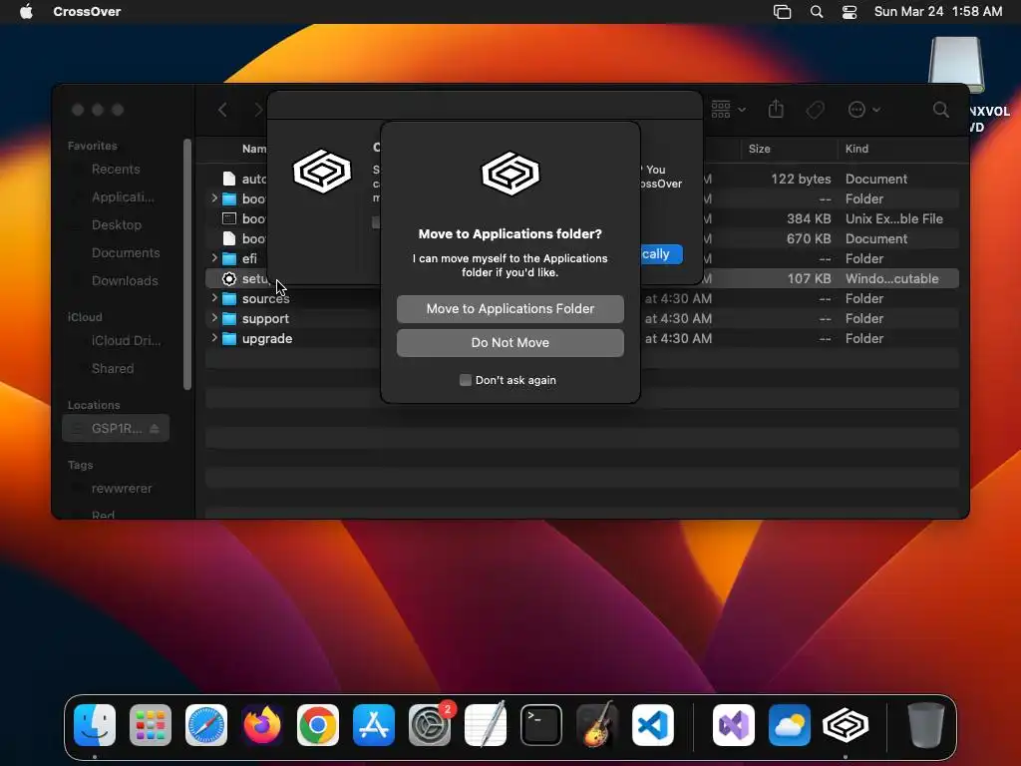Open Finder group-by view dropdown
The image size is (1021, 766).
point(728,110)
